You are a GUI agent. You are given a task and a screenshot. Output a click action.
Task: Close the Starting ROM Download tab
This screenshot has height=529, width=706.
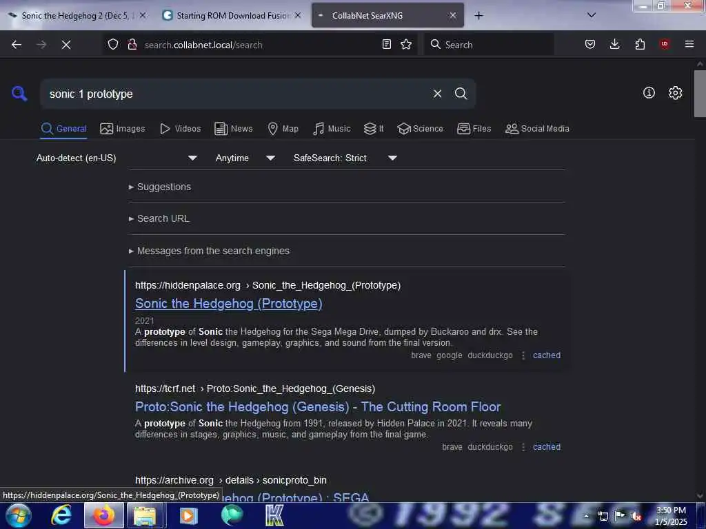pyautogui.click(x=298, y=16)
